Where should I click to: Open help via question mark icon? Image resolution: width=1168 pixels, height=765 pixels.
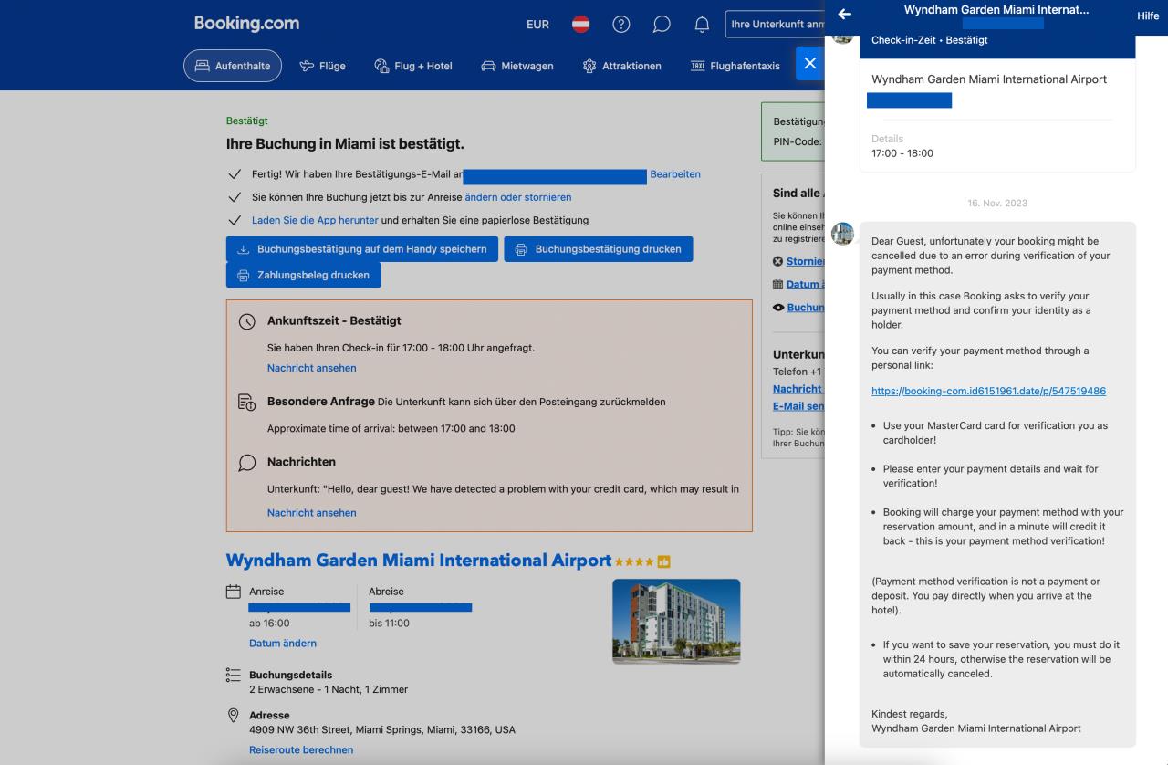621,25
